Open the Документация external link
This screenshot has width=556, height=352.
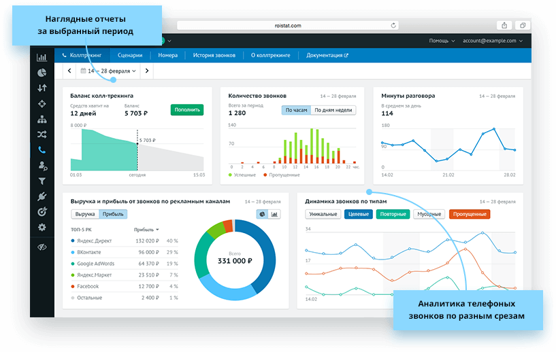click(327, 55)
